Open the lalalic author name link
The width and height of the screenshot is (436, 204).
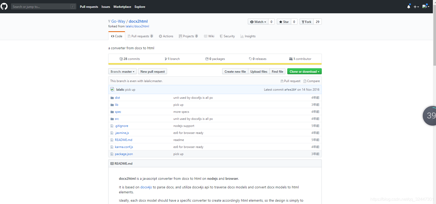120,90
